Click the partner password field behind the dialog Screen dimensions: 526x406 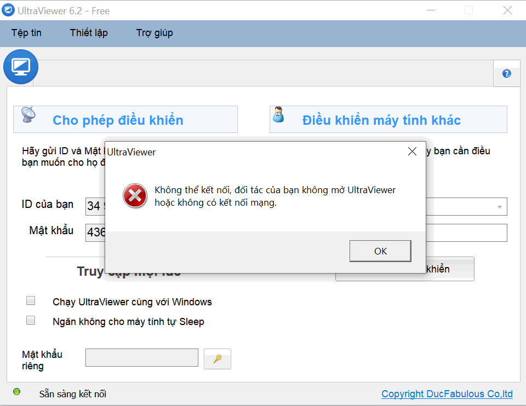(x=467, y=233)
